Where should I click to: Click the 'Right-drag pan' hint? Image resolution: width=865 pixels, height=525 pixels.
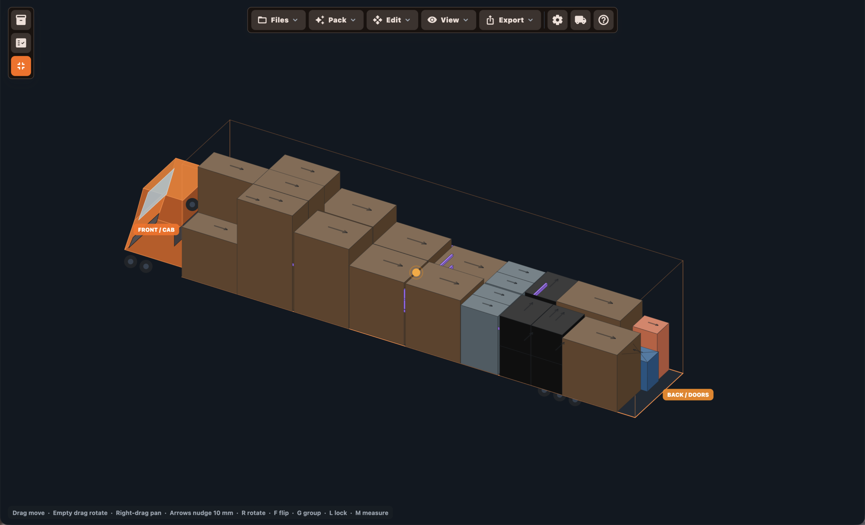[x=138, y=513]
